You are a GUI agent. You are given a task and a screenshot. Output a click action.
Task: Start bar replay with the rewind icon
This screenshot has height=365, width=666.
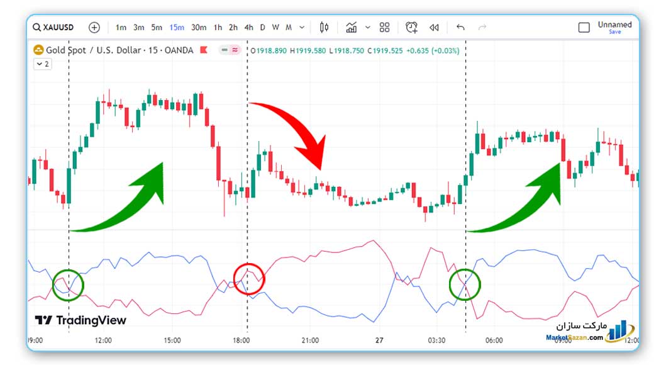click(x=434, y=27)
